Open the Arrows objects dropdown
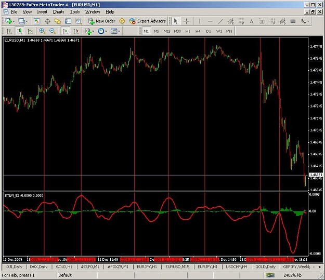The width and height of the screenshot is (325, 280). click(x=305, y=21)
